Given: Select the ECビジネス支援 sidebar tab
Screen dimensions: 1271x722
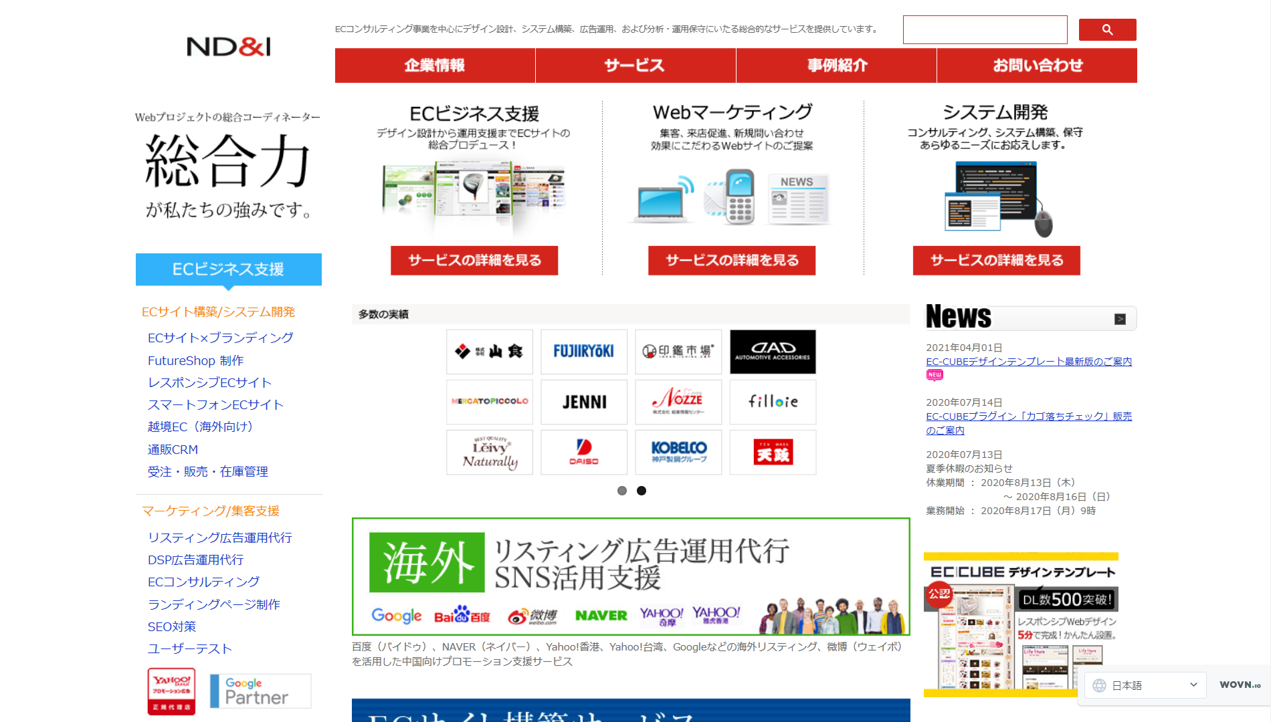Looking at the screenshot, I should coord(229,269).
